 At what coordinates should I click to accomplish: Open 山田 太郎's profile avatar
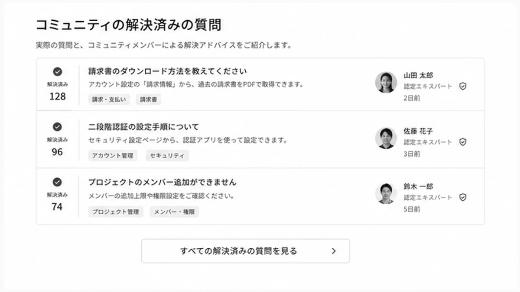click(386, 82)
